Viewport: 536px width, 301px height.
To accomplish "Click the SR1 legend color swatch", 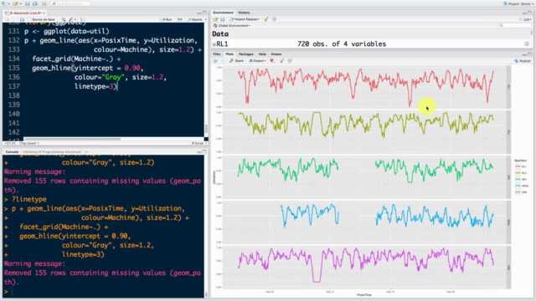I will pos(518,179).
